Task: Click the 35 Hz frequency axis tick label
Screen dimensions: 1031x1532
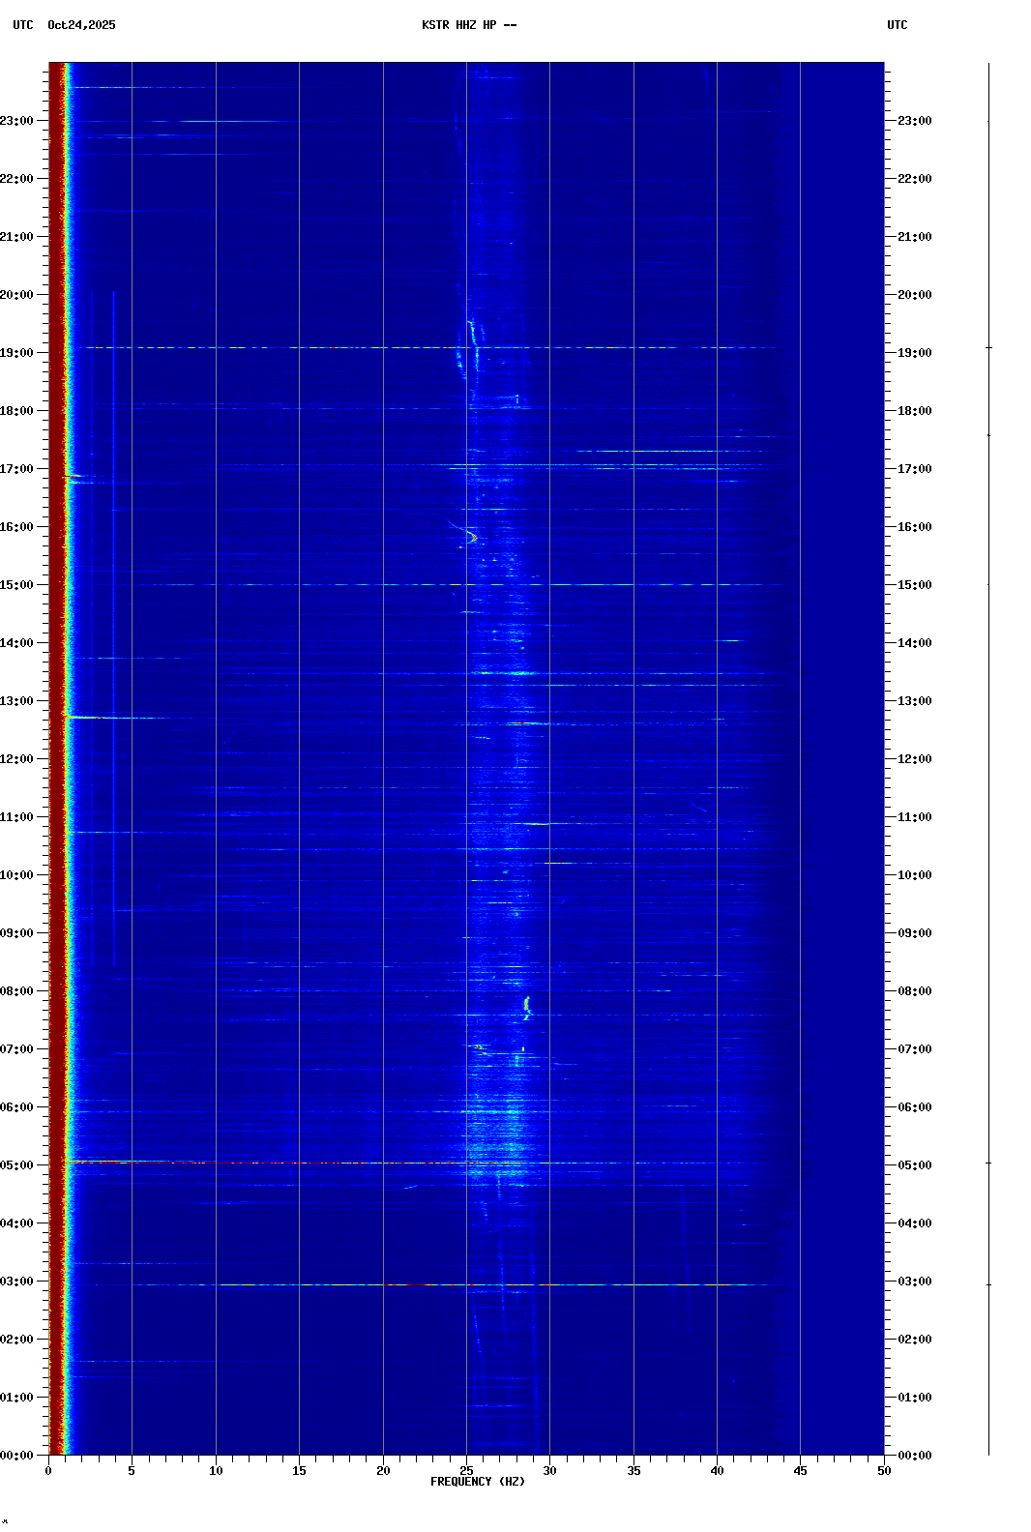Action: (633, 1471)
